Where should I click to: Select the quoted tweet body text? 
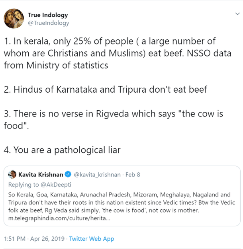coord(120,203)
